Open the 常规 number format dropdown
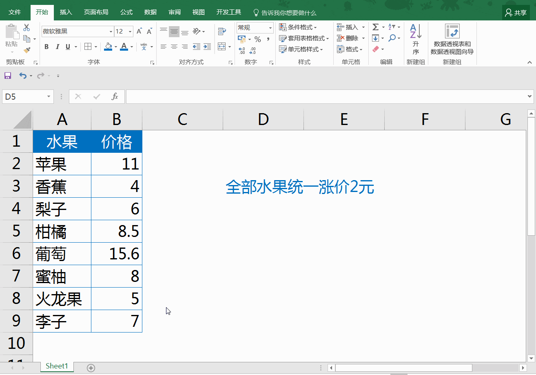The width and height of the screenshot is (536, 375). [x=270, y=28]
